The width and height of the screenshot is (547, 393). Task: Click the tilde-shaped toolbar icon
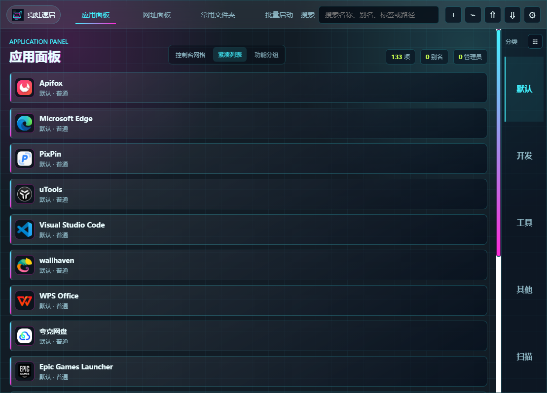point(473,15)
